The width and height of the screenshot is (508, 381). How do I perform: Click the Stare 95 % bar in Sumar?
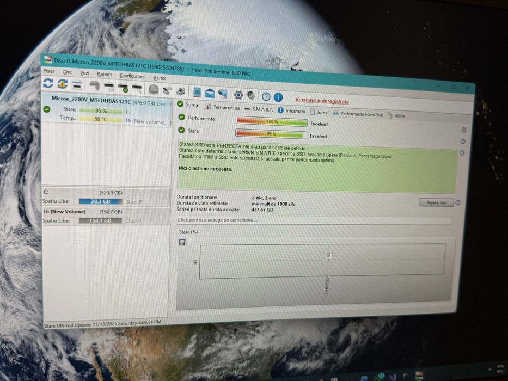[x=271, y=134]
